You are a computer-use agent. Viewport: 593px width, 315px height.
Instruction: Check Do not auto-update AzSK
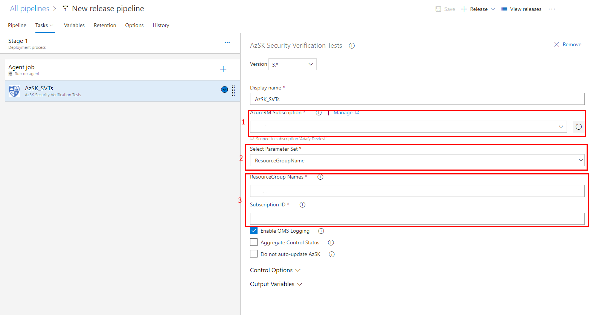[254, 254]
